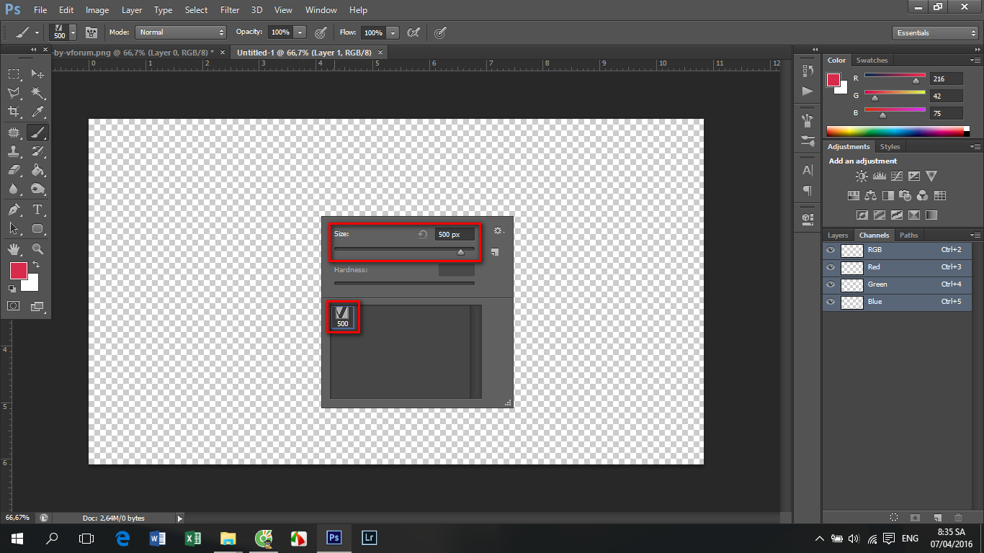The width and height of the screenshot is (984, 553).
Task: Open the Brush Preset picker arrow
Action: [73, 33]
